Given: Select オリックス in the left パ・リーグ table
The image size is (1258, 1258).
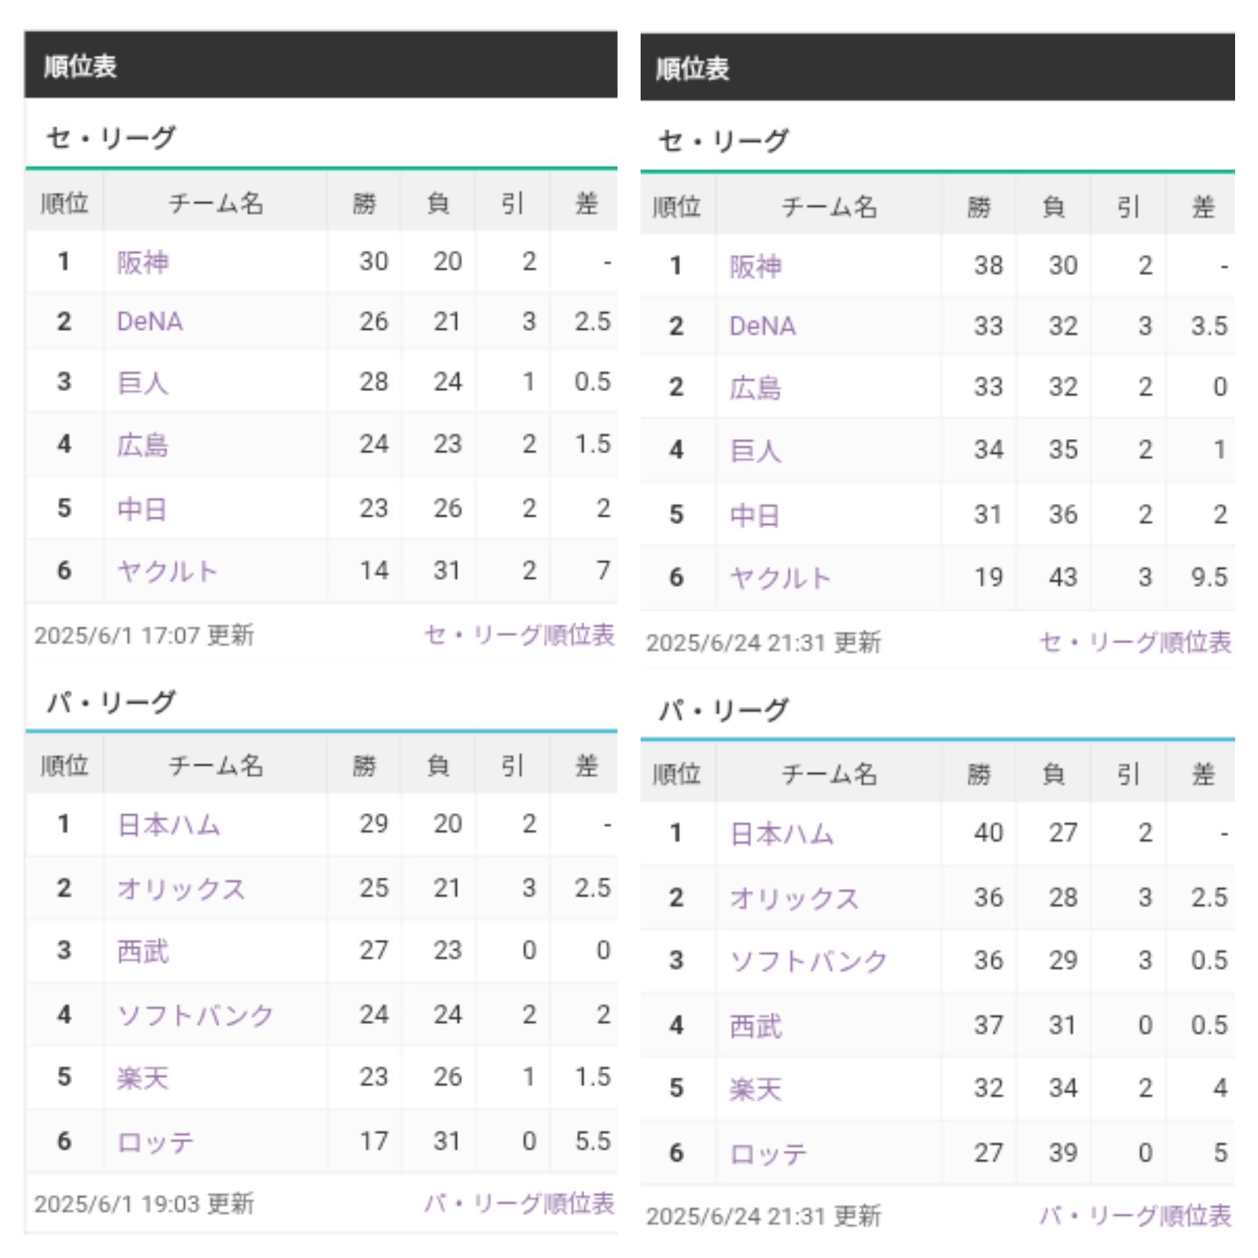Looking at the screenshot, I should (181, 888).
